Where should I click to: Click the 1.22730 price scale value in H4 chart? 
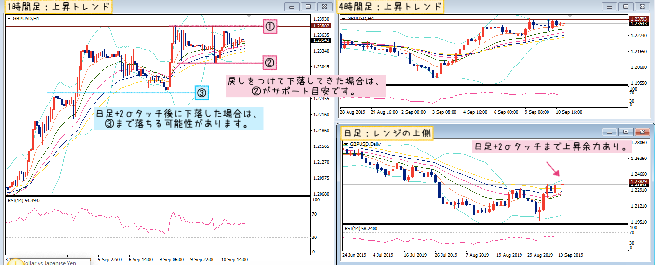(x=638, y=35)
